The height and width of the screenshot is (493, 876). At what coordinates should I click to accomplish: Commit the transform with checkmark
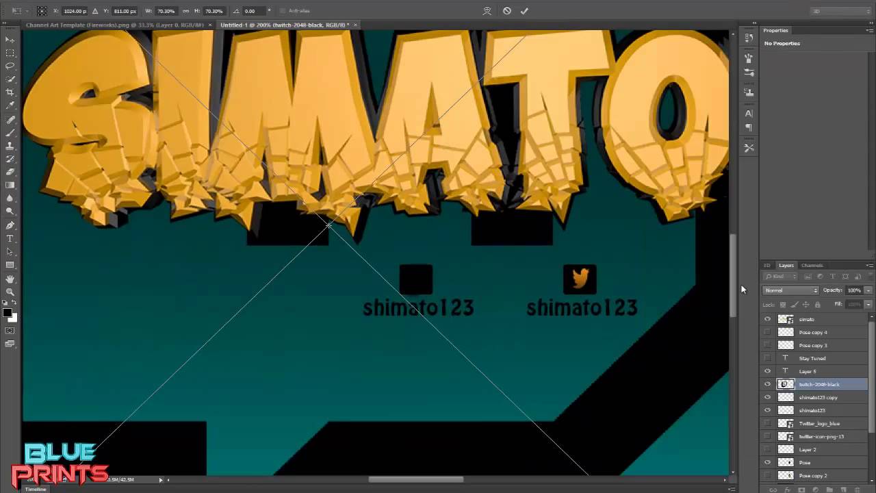[x=524, y=11]
